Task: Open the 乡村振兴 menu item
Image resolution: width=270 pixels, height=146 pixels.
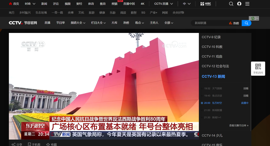Action: click(x=25, y=12)
